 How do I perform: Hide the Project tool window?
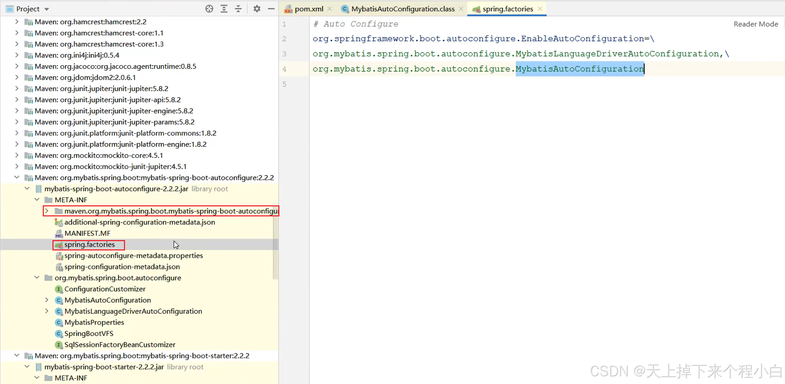pos(271,9)
